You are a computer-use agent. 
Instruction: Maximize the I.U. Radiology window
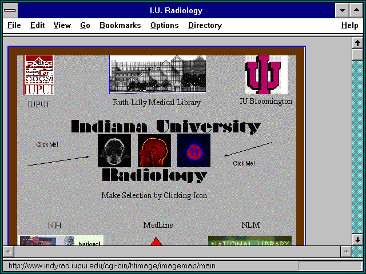pyautogui.click(x=356, y=10)
